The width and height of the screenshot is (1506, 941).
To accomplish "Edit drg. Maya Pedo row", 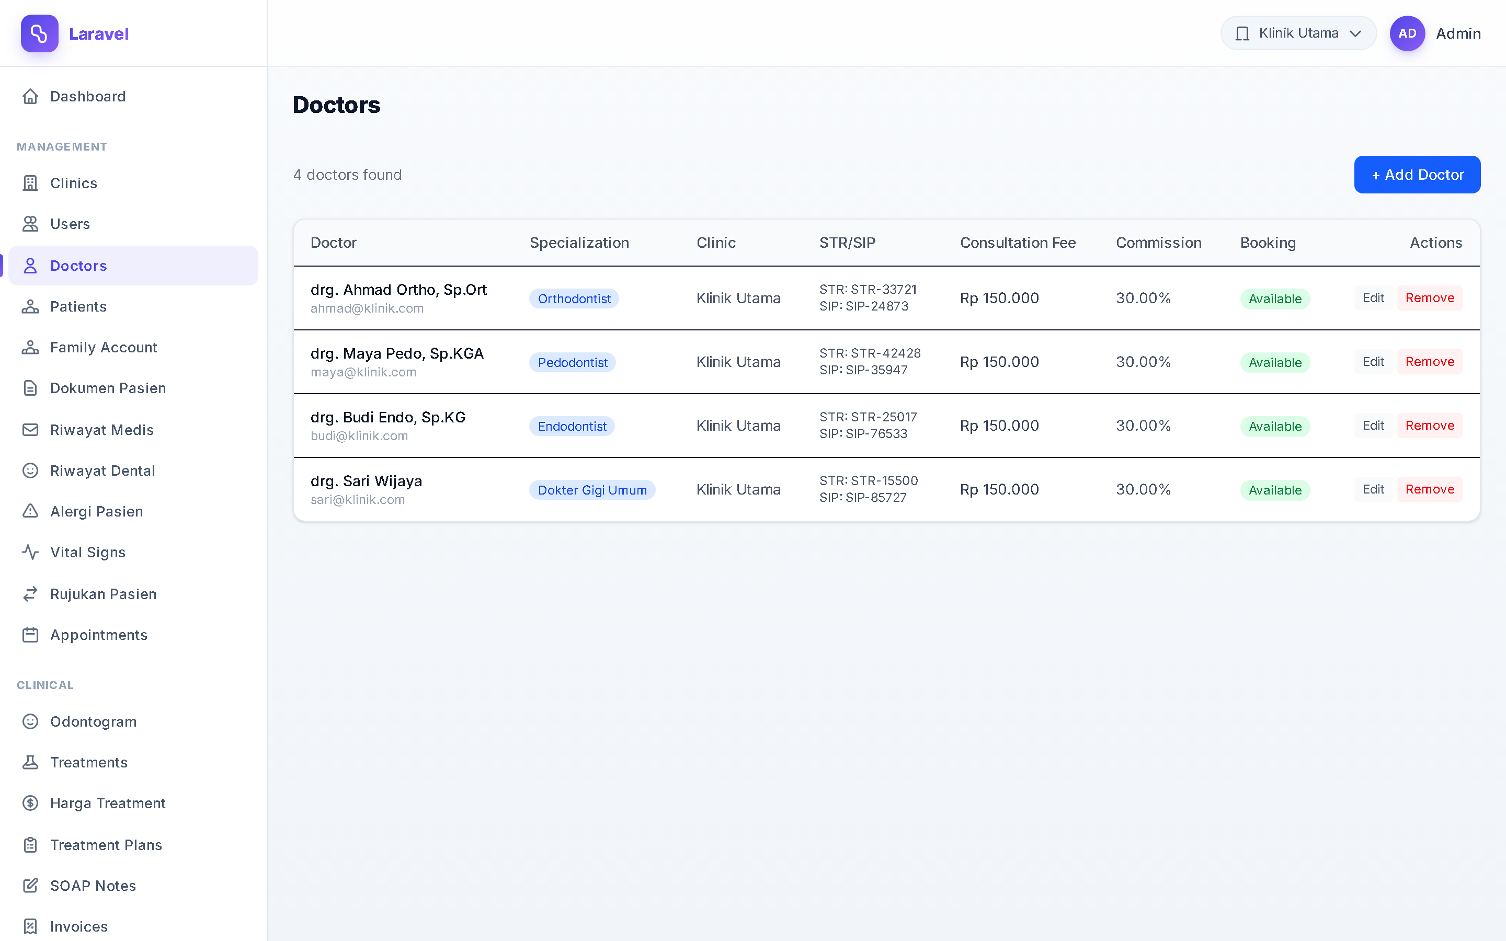I will pyautogui.click(x=1373, y=362).
